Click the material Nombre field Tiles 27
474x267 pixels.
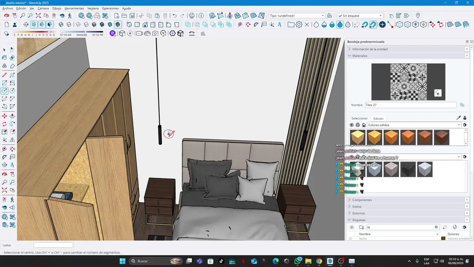tap(411, 105)
